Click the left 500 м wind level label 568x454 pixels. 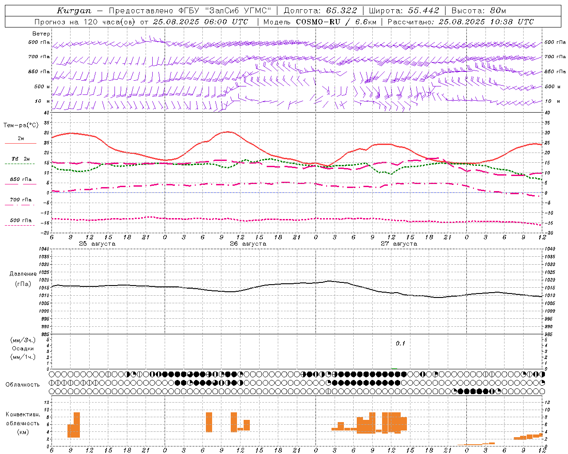point(42,86)
